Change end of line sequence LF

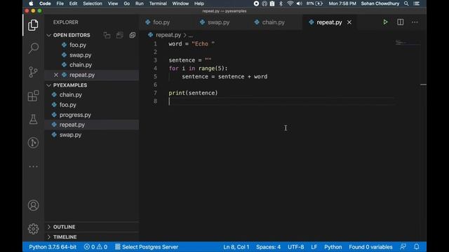click(x=314, y=247)
